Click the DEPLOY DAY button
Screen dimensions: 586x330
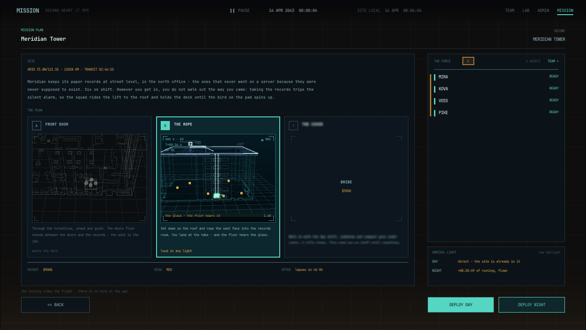461,305
